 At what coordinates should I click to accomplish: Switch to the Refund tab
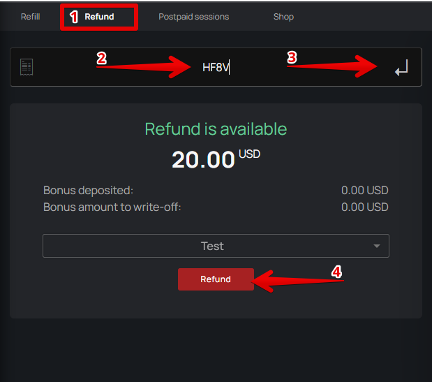[x=99, y=17]
